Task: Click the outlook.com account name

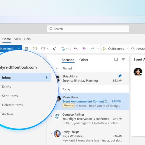Action: [x=18, y=67]
